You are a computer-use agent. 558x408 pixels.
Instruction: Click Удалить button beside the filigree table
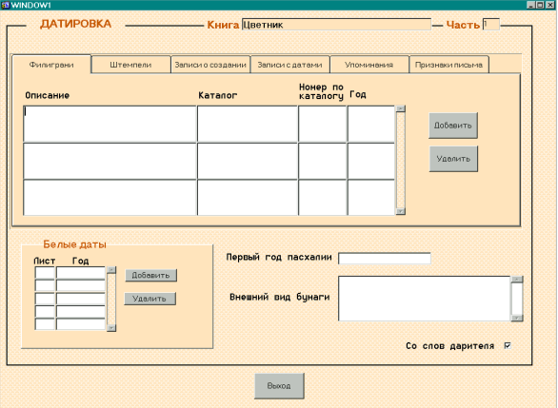click(x=453, y=159)
